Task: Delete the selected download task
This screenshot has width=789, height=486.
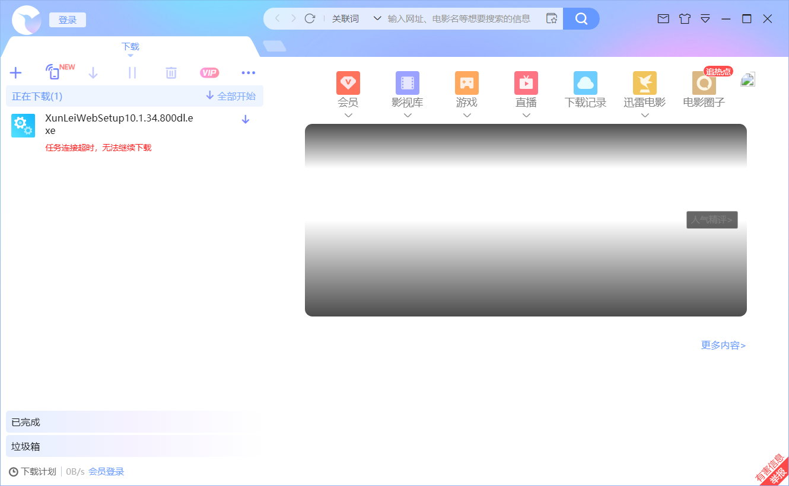Action: 171,72
